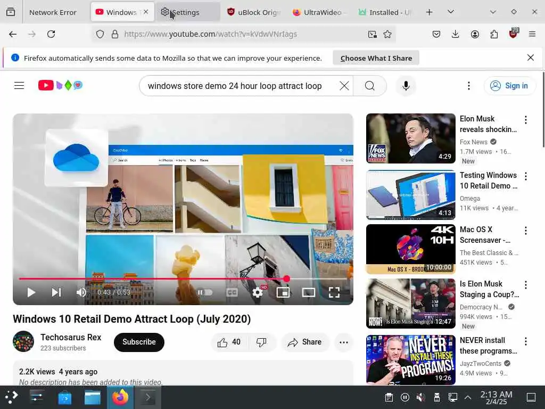Go to YouTube home via logo

click(x=61, y=85)
